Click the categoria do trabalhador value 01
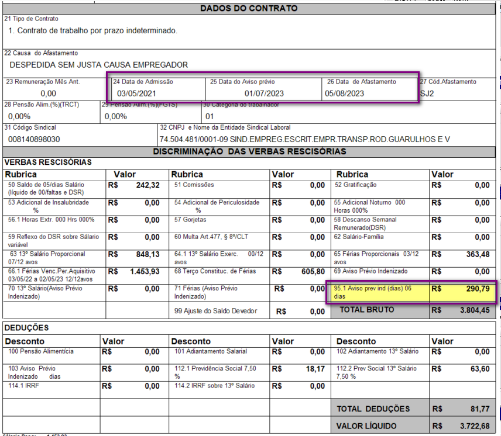 (x=210, y=116)
